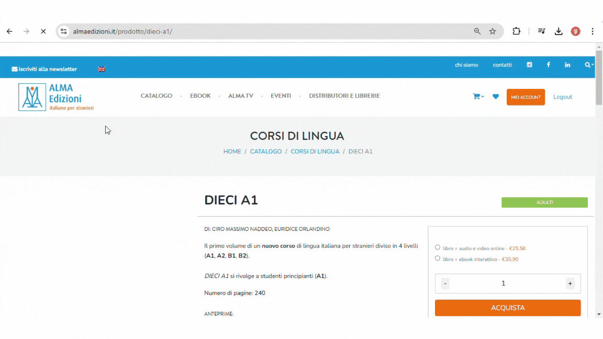The image size is (603, 339).
Task: Open the contatti page
Action: tap(502, 65)
